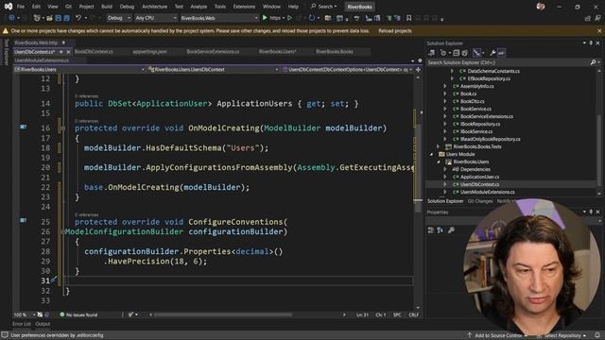605x340 pixels.
Task: Click override indicator icon on line 16
Action: click(23, 127)
